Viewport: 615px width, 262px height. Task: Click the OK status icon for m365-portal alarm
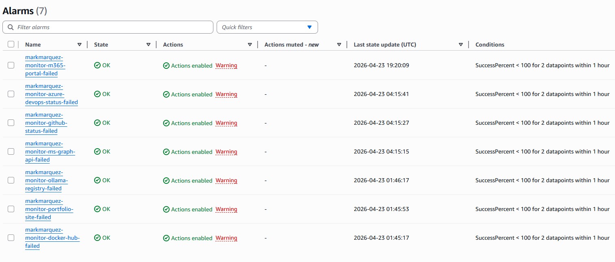[x=97, y=65]
